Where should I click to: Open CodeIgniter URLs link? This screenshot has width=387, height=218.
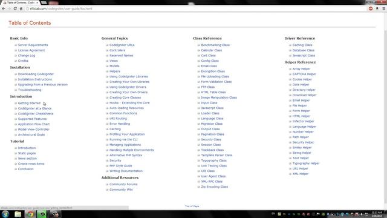(x=122, y=45)
